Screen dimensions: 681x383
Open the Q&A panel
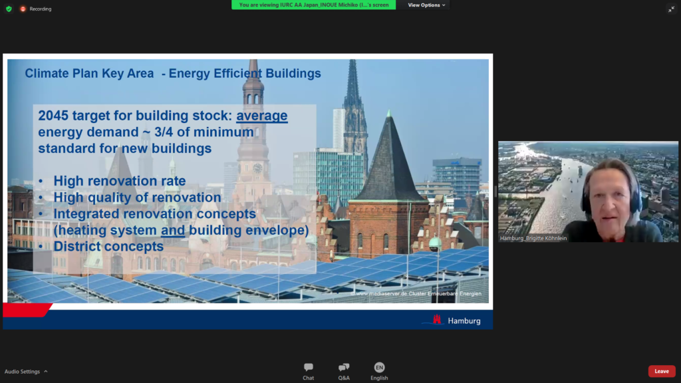click(344, 371)
